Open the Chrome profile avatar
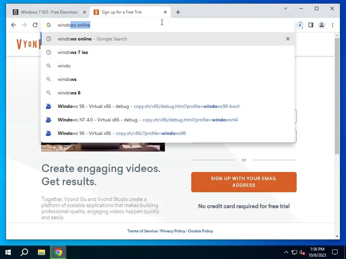The height and width of the screenshot is (259, 346). point(322,25)
